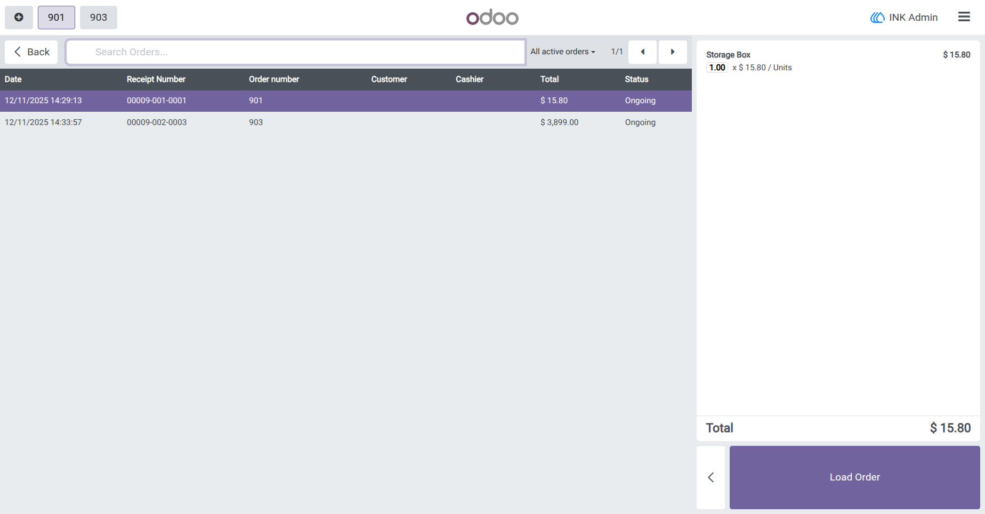Screen dimensions: 985x514
Task: Go back using the Back button
Action: coord(31,52)
